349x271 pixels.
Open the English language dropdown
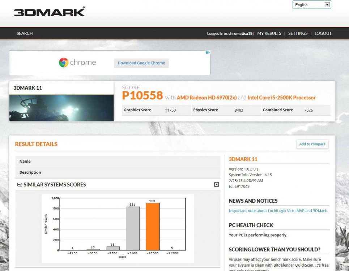312,5
